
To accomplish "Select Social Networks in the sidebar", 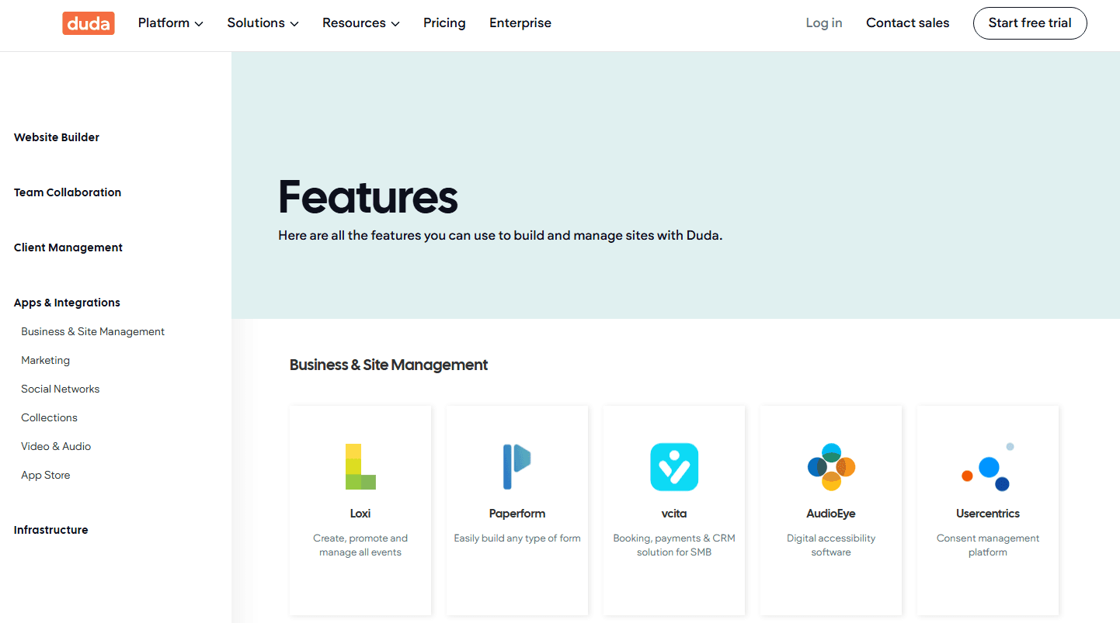I will pyautogui.click(x=61, y=389).
